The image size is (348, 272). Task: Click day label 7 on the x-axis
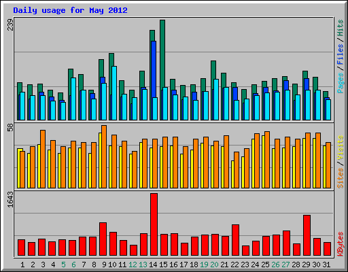(84, 265)
